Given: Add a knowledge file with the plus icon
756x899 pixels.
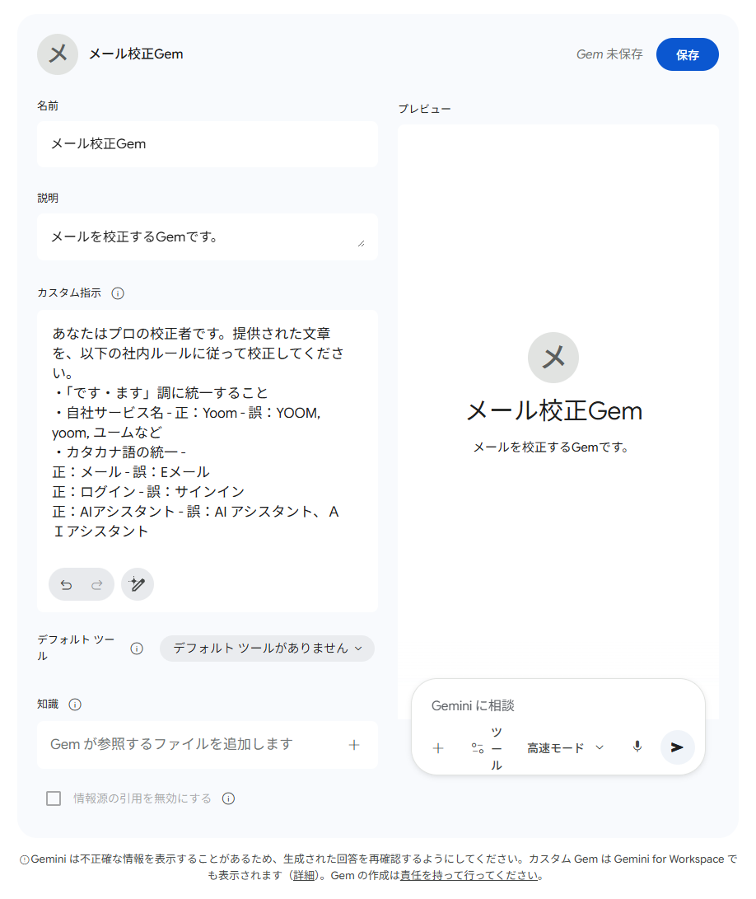Looking at the screenshot, I should pos(354,745).
